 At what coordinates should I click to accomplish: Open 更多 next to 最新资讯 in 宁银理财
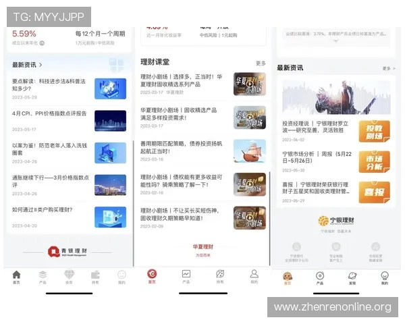[389, 68]
